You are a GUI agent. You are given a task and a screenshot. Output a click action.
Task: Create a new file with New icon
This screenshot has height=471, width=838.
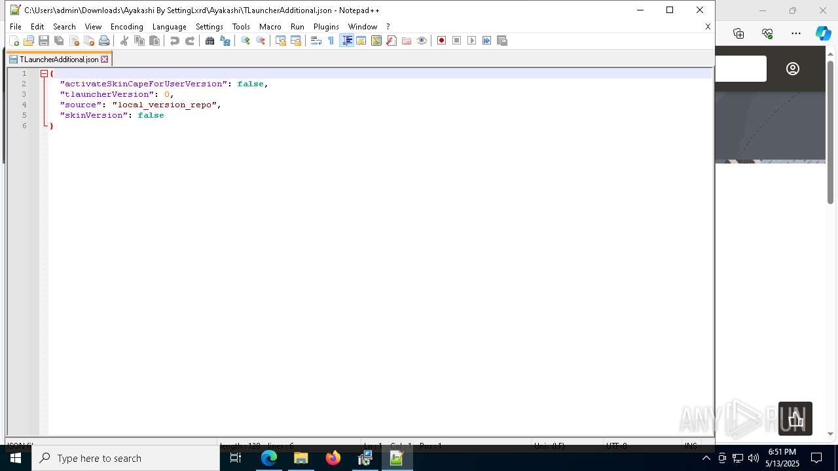14,41
